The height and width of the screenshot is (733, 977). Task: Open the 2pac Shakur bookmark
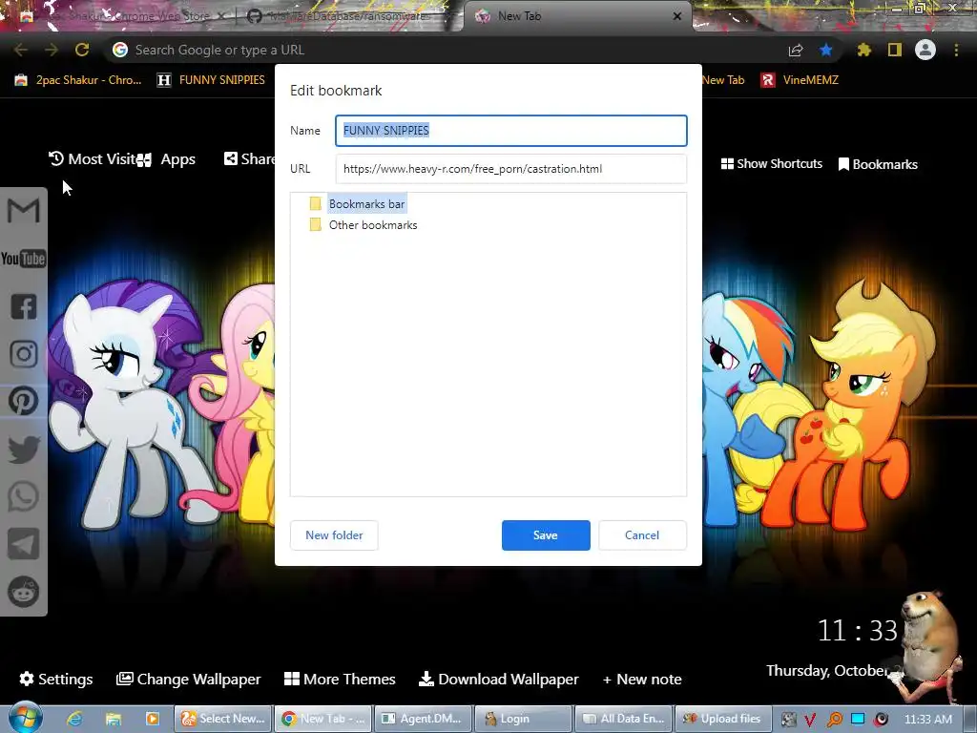click(x=78, y=80)
